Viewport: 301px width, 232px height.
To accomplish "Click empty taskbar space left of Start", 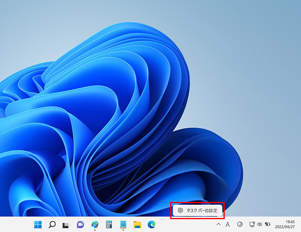I will pos(16,224).
